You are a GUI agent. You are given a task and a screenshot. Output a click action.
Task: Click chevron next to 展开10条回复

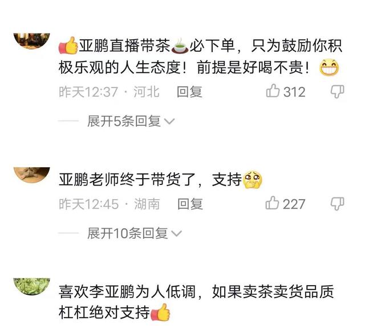(176, 234)
